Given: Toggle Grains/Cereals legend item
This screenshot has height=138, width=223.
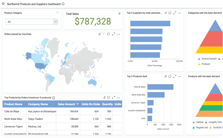Looking at the screenshot, I should tap(207, 59).
